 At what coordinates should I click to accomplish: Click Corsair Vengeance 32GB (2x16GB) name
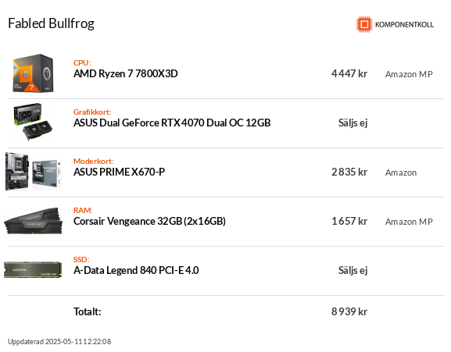(x=149, y=221)
